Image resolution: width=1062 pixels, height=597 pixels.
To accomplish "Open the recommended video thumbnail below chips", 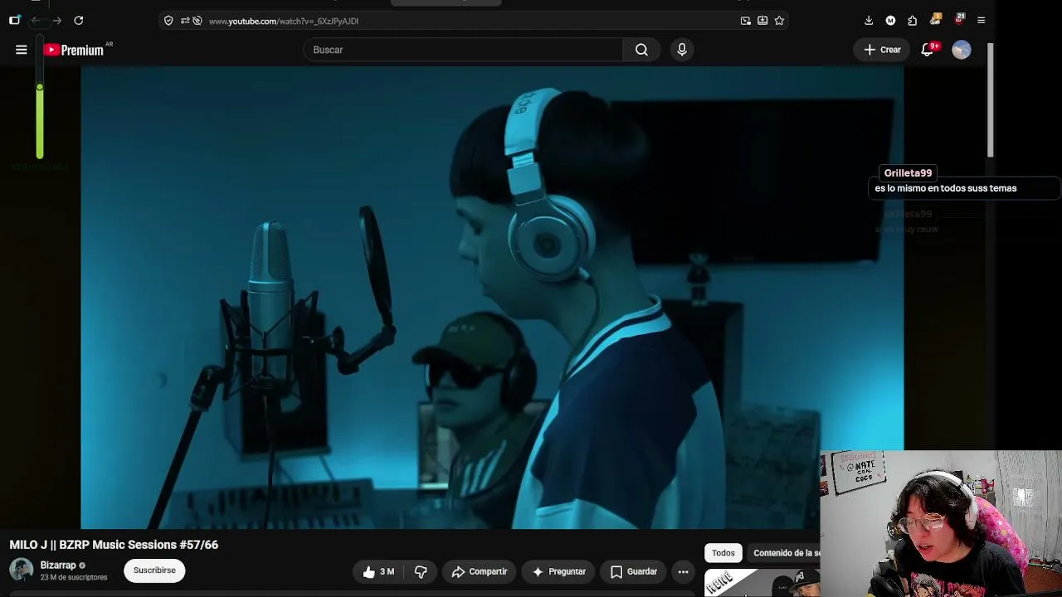I will tap(762, 583).
